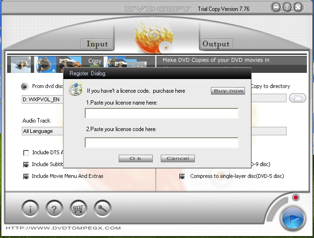This screenshot has width=314, height=238.
Task: Click the DVD disc icon in Register Dialog
Action: click(76, 89)
